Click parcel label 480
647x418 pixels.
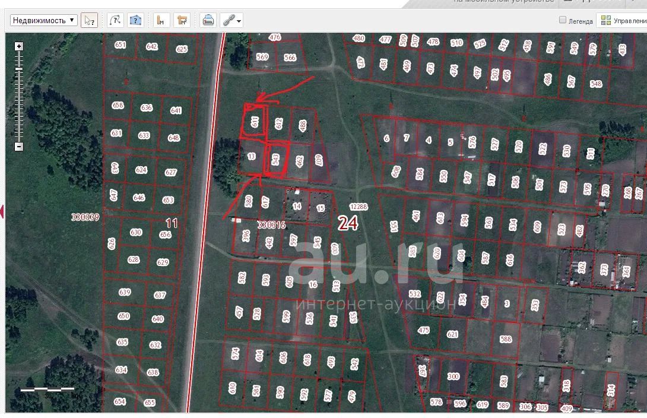tap(359, 39)
